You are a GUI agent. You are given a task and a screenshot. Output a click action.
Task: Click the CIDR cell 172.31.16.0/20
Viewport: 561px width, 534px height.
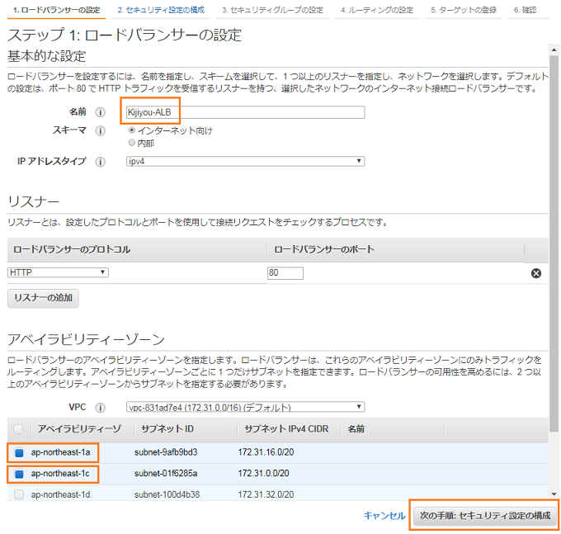point(266,452)
